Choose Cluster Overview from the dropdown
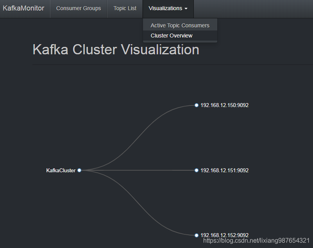 click(180, 36)
